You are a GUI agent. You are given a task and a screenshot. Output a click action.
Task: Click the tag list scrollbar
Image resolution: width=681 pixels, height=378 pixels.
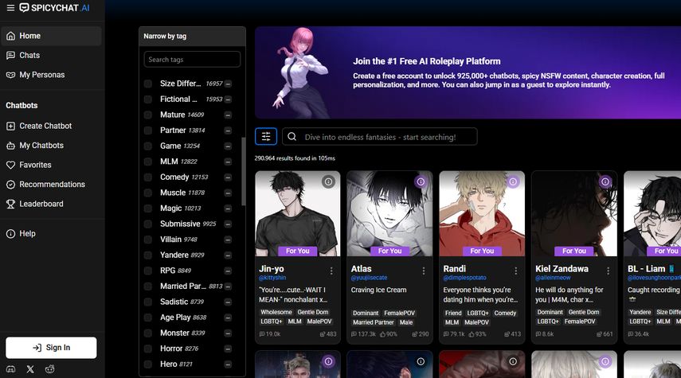click(243, 171)
